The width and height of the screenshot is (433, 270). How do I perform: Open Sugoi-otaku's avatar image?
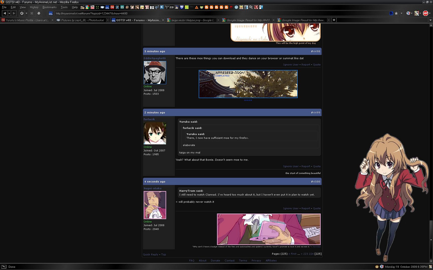(x=155, y=205)
